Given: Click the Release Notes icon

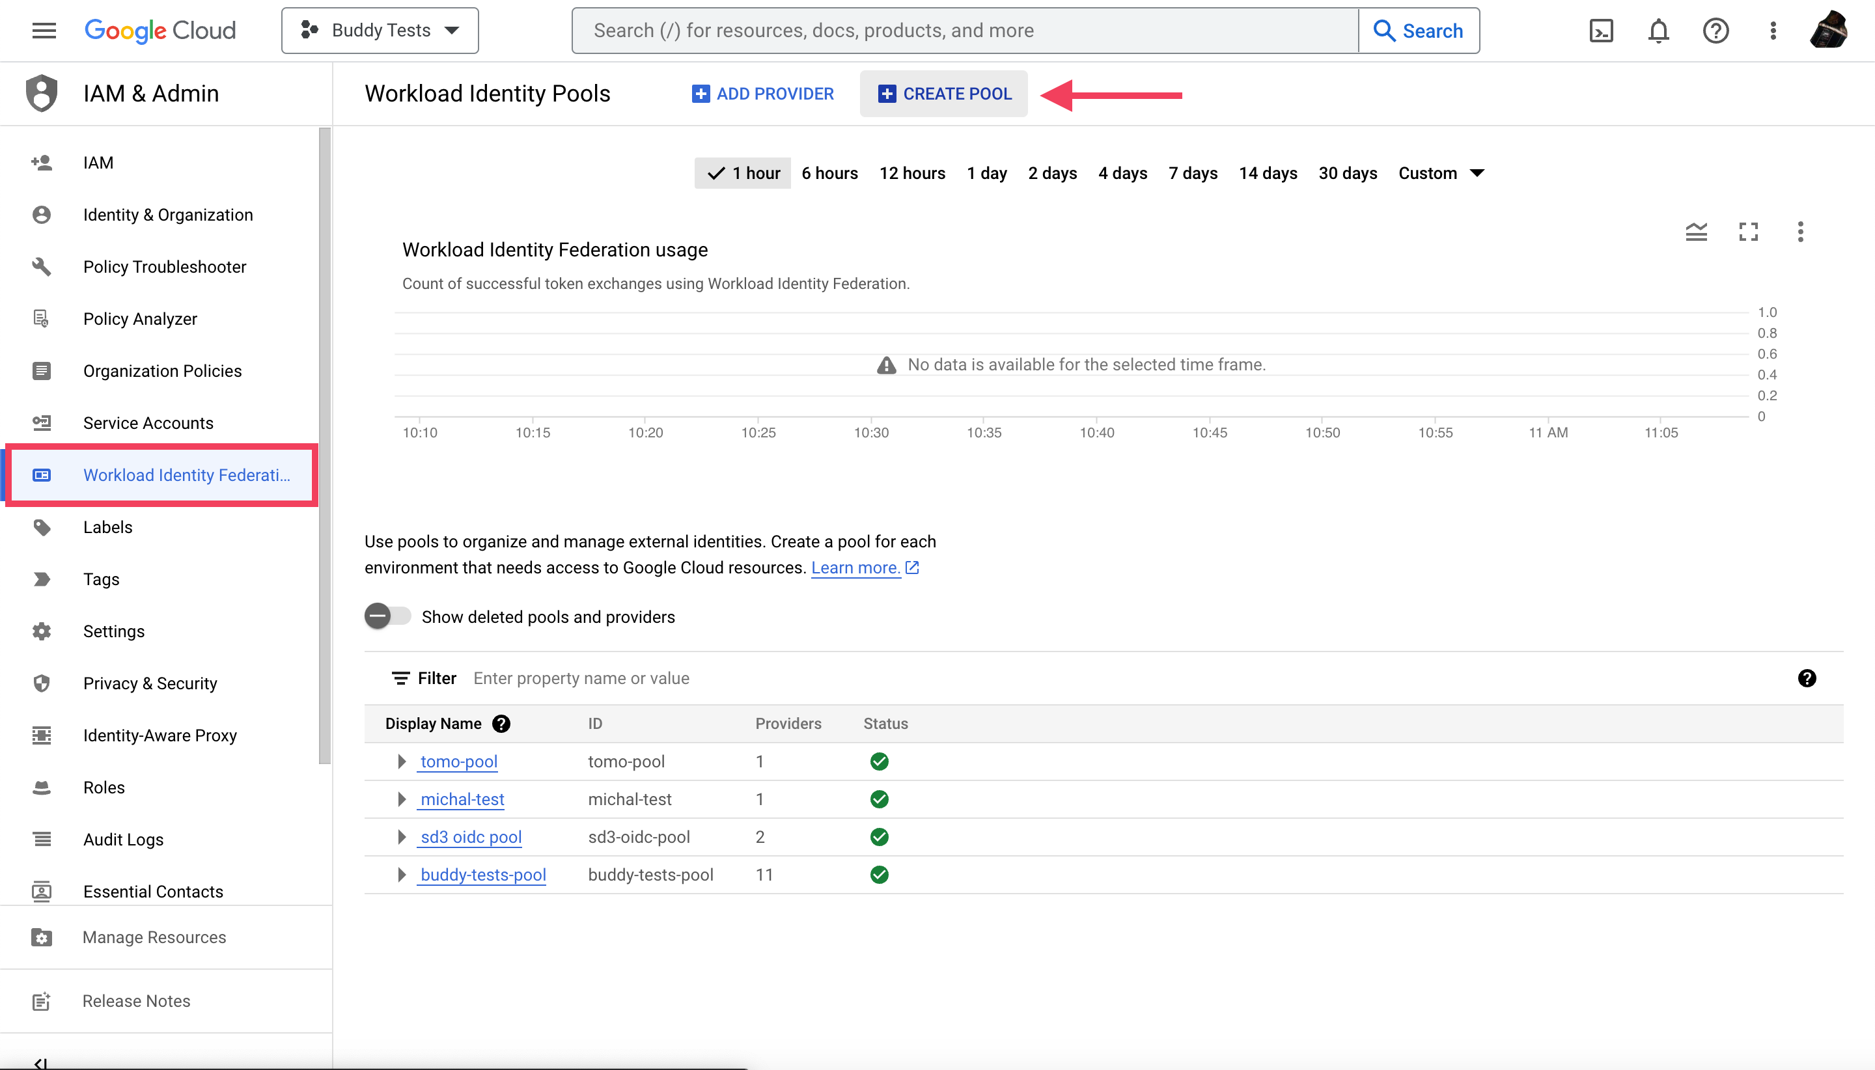Looking at the screenshot, I should [x=41, y=1001].
